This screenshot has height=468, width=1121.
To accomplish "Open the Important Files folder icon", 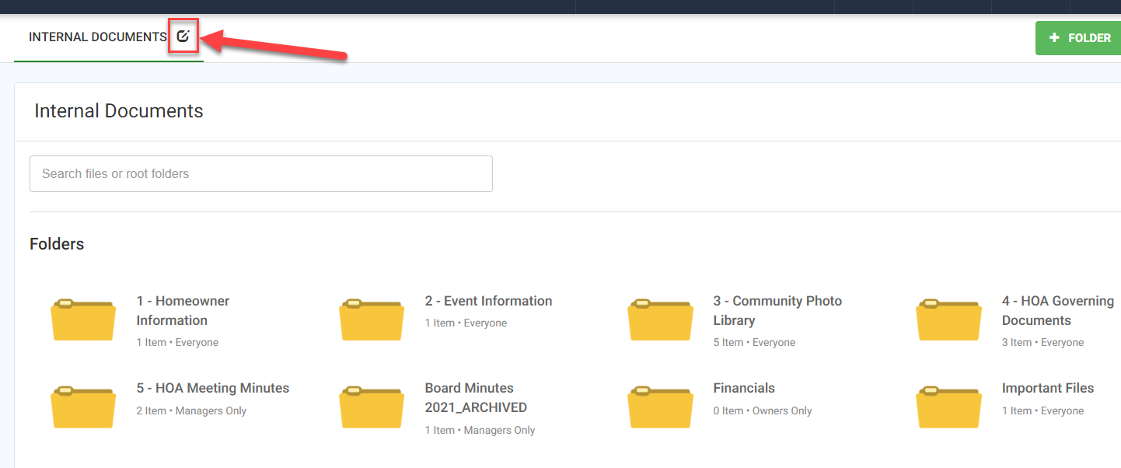I will tap(948, 406).
